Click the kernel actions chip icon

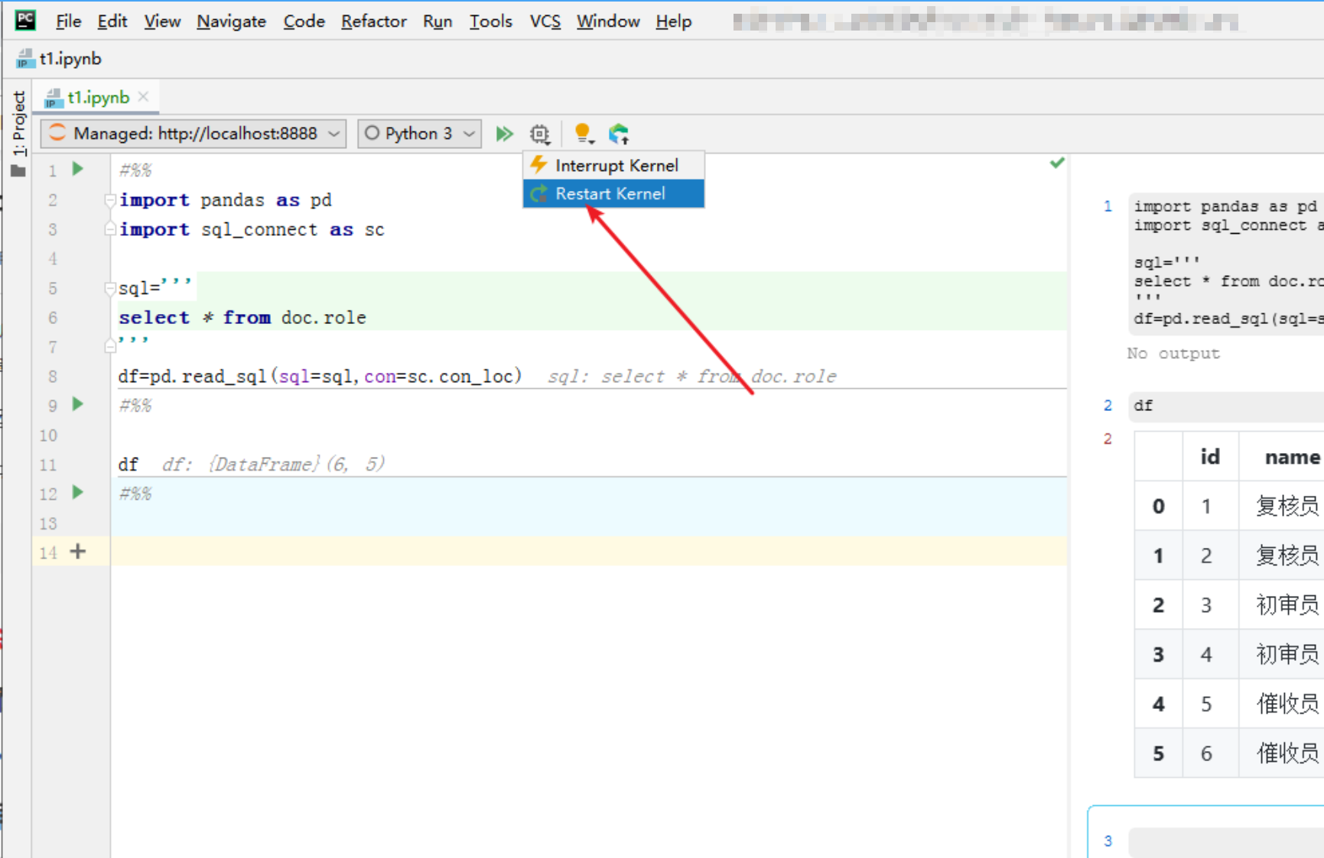[540, 134]
